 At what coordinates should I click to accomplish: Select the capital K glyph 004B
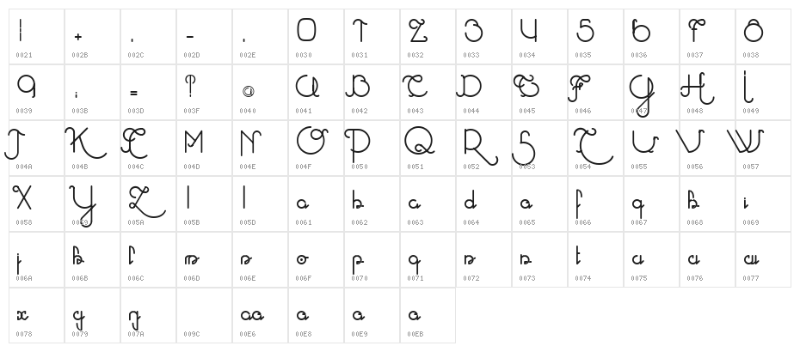pyautogui.click(x=92, y=149)
